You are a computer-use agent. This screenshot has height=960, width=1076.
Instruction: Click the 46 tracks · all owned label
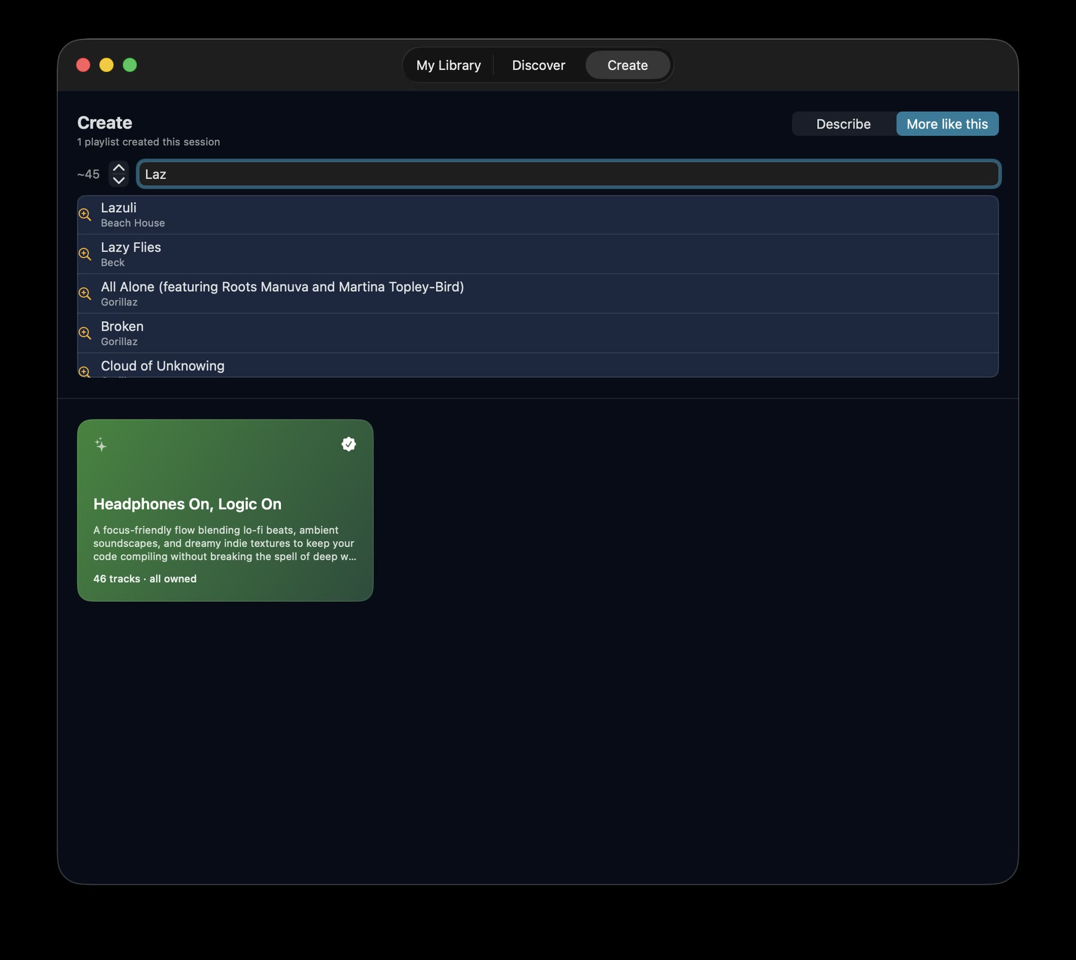(145, 579)
